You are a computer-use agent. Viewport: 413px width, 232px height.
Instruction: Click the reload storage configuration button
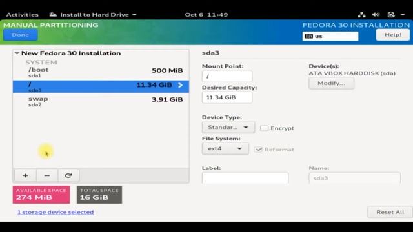[68, 175]
